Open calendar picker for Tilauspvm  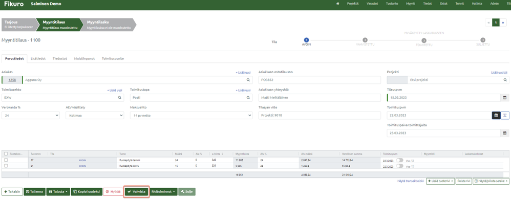click(x=504, y=98)
